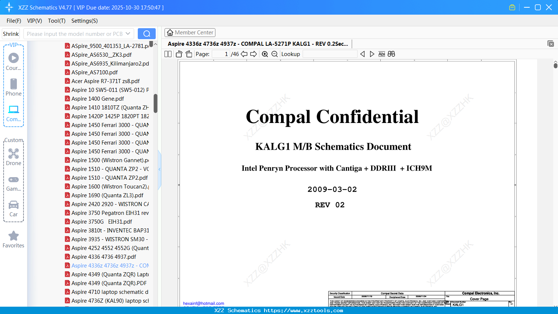Click the file list vertical scrollbar thumb
This screenshot has height=314, width=558.
point(155,104)
